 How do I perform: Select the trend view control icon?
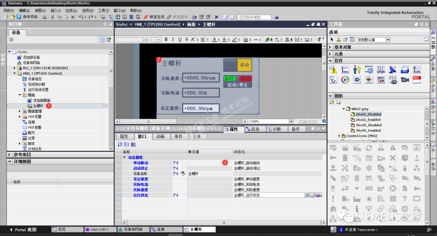click(345, 69)
